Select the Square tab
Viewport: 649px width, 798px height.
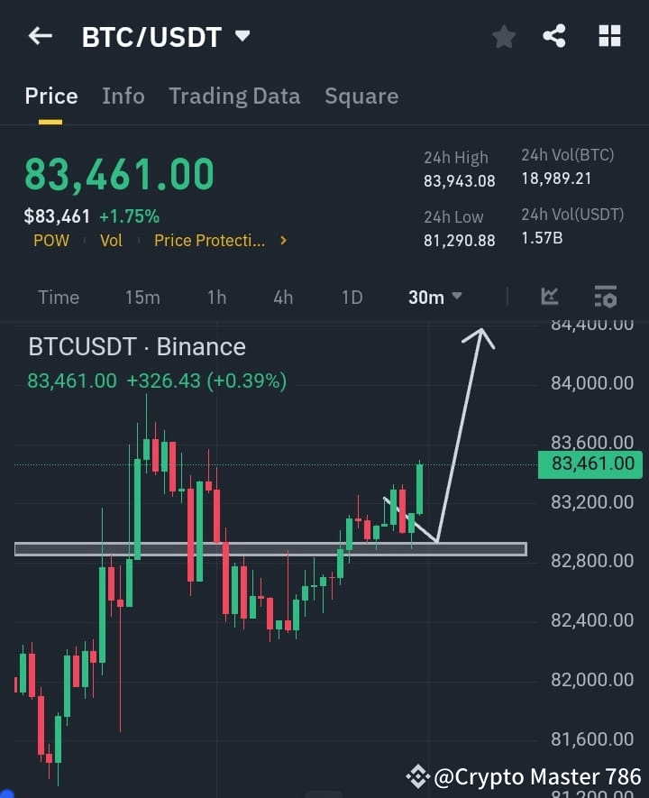coord(361,96)
